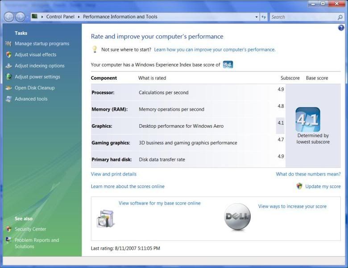The image size is (348, 268).
Task: Select the Gaming graphics component label
Action: [111, 143]
